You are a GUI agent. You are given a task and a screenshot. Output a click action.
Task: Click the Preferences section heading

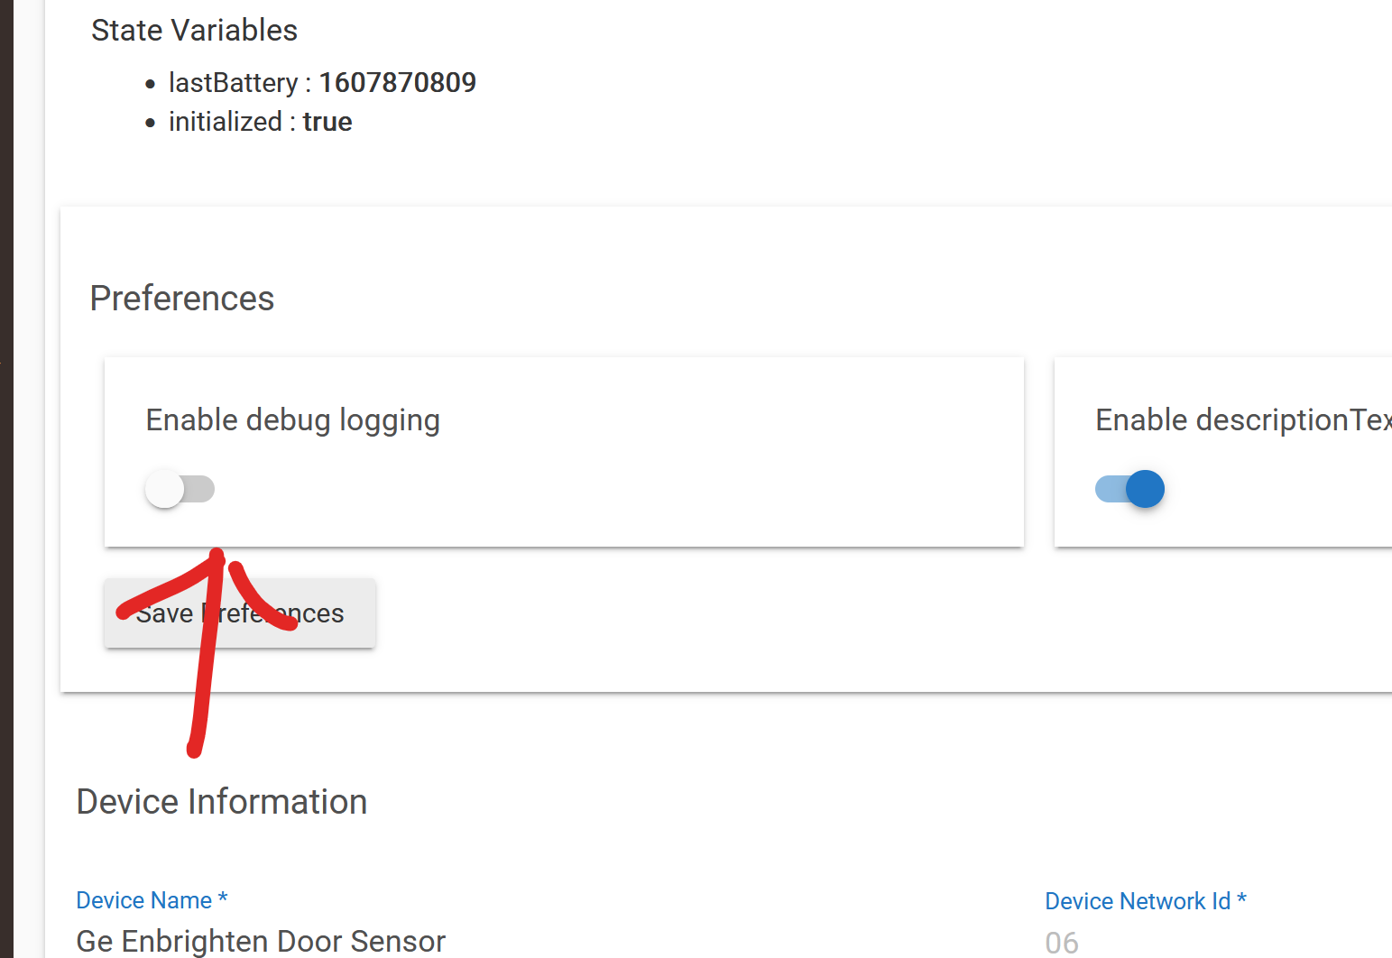[182, 299]
